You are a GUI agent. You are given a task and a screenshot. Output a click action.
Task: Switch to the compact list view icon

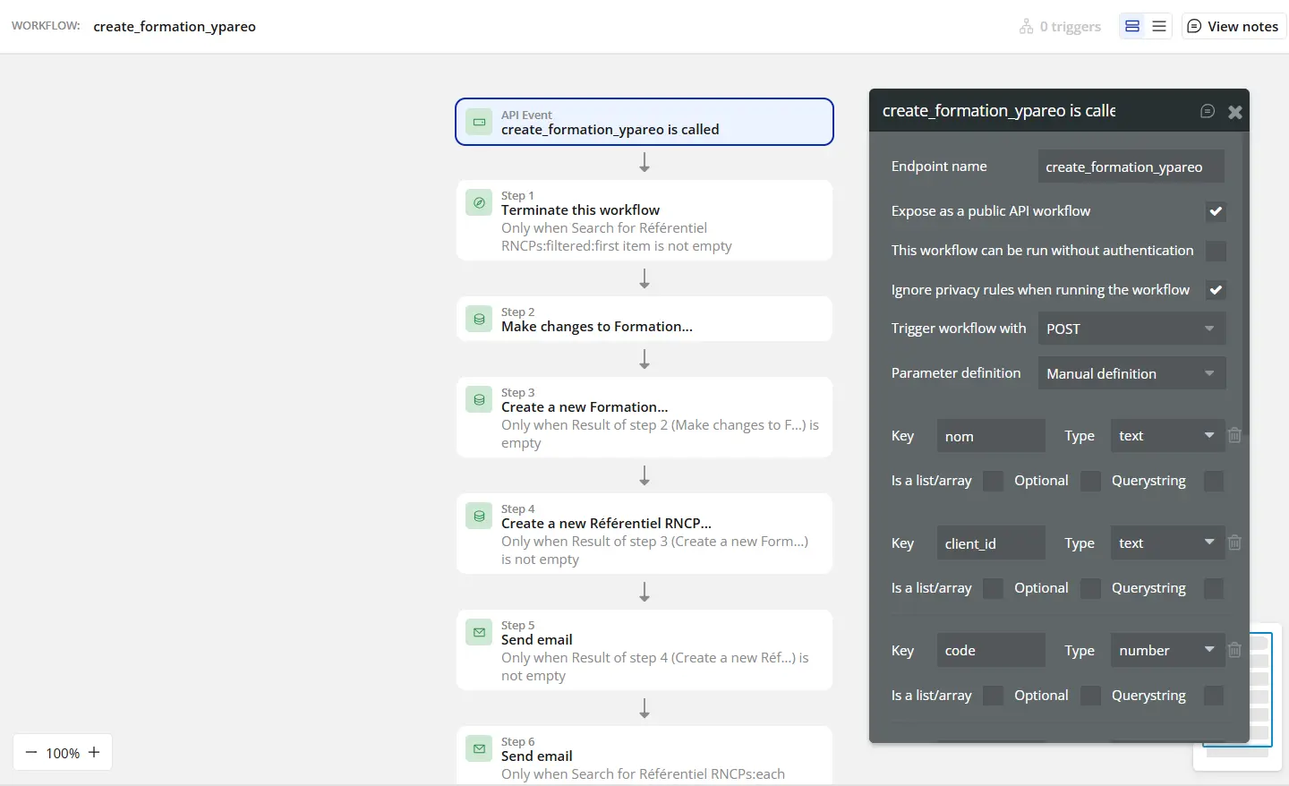click(x=1159, y=26)
